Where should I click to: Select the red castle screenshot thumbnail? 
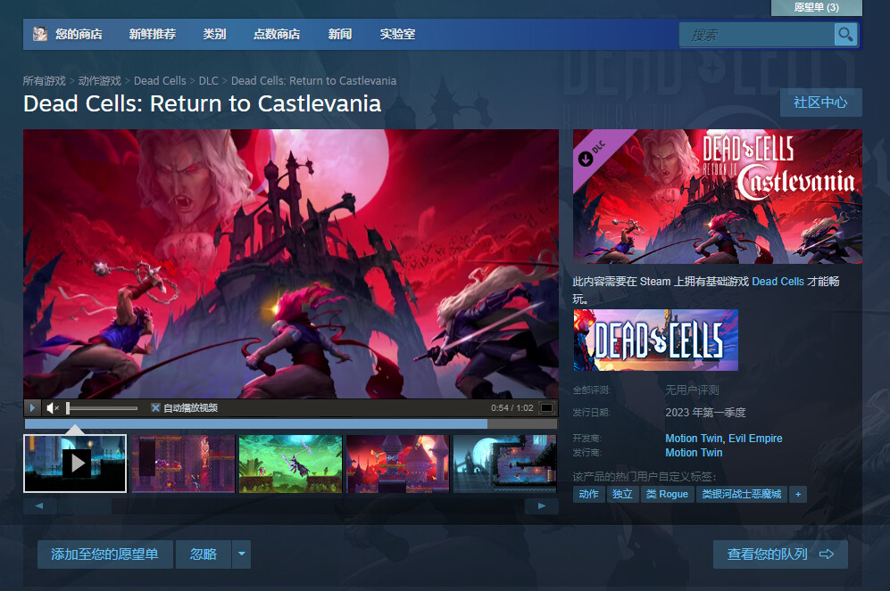(397, 464)
